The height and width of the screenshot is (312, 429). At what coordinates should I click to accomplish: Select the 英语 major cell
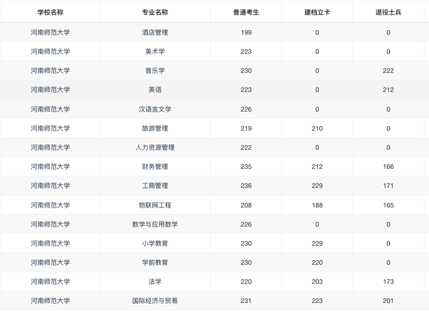(x=155, y=90)
